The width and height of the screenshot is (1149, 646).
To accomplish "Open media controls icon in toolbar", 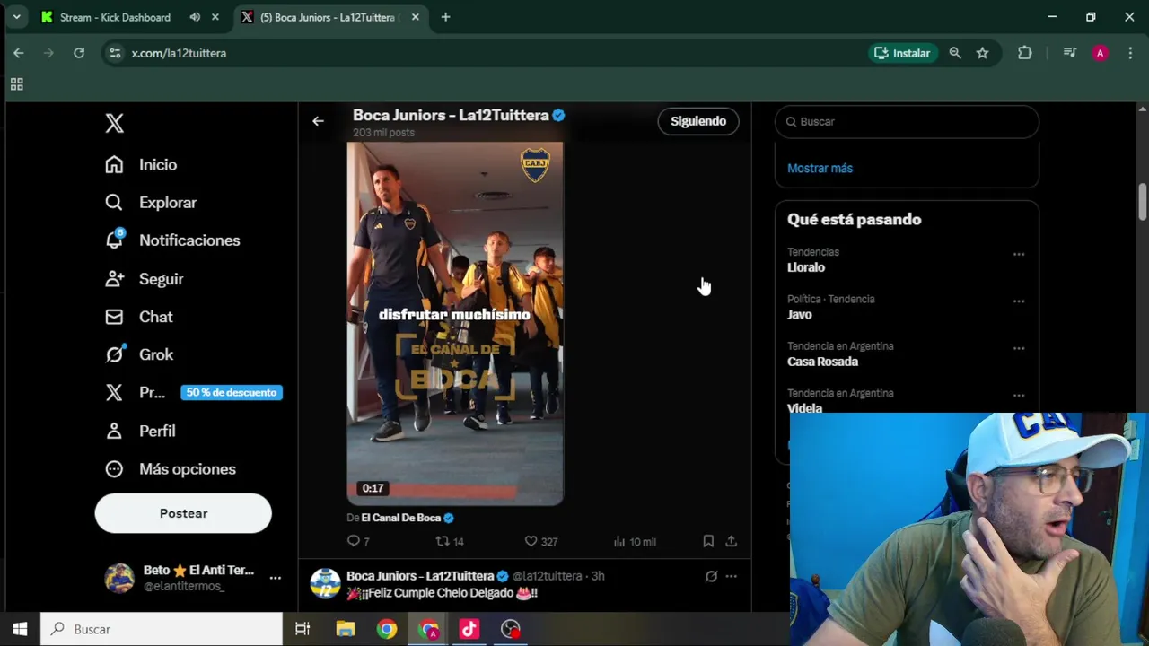I will [x=1069, y=53].
